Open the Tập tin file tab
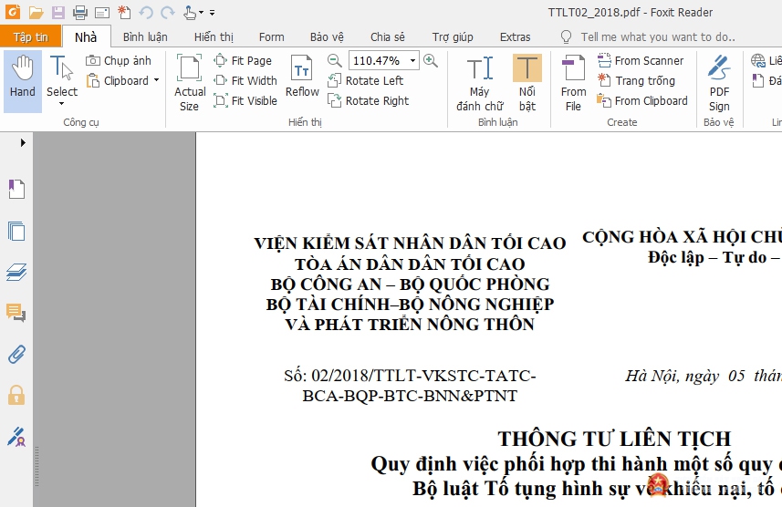Viewport: 782px width, 507px height. 30,36
